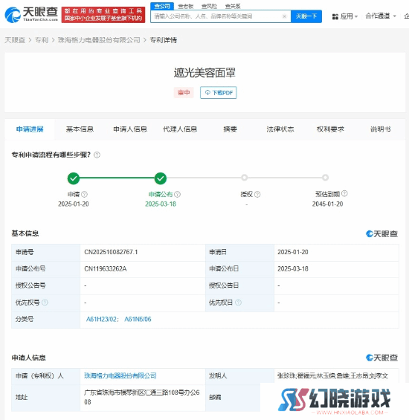Click the help icon beside 预估到期 step

coord(344,193)
